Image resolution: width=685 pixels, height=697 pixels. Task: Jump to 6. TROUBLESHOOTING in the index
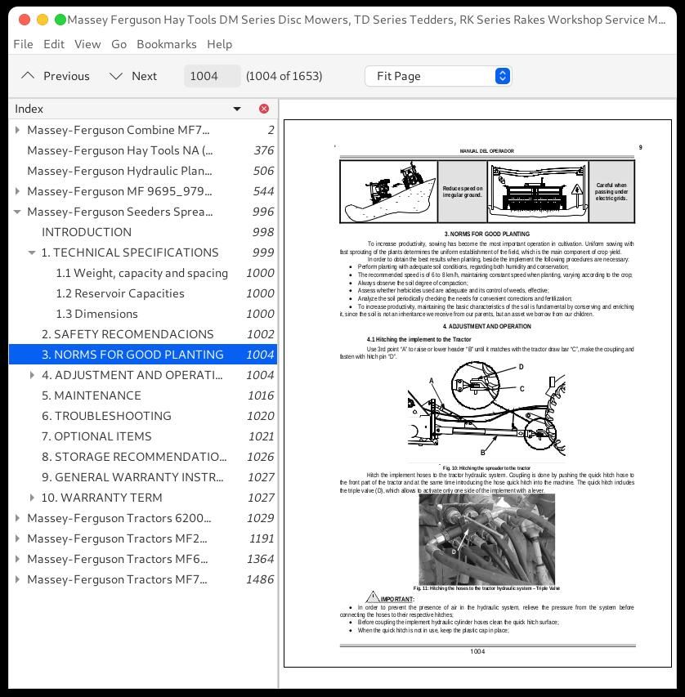pos(106,416)
